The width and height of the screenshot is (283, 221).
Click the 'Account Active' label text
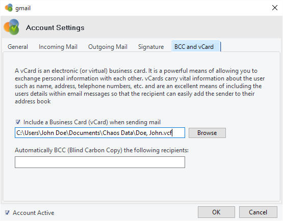click(x=33, y=213)
